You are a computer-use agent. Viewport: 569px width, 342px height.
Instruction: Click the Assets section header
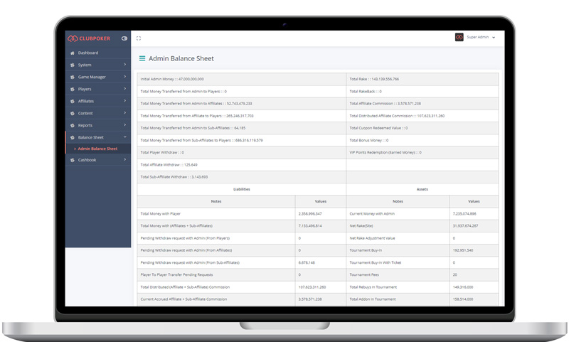click(422, 189)
